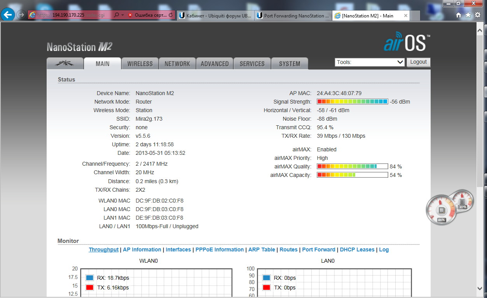
Task: Click the AP MAC value 24:A4:3C:48:07:79
Action: tap(339, 93)
